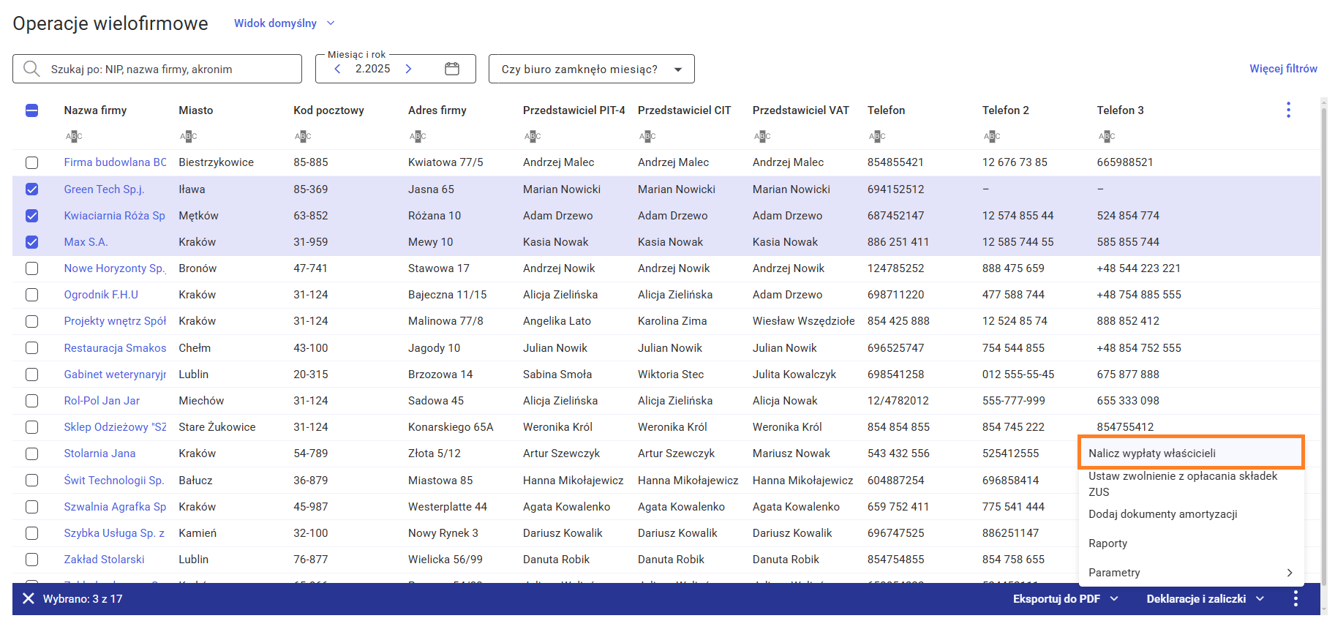Check the Nowe Horyzonty row checkbox
1335x621 pixels.
pos(31,268)
